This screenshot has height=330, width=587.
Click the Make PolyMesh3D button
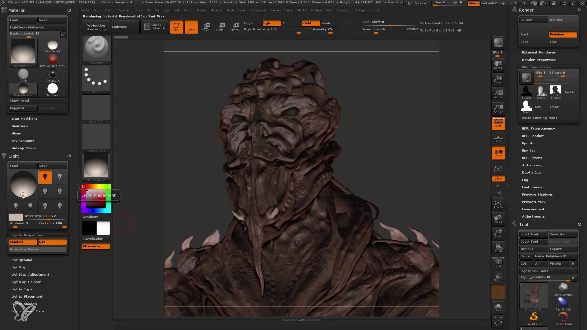[552, 256]
